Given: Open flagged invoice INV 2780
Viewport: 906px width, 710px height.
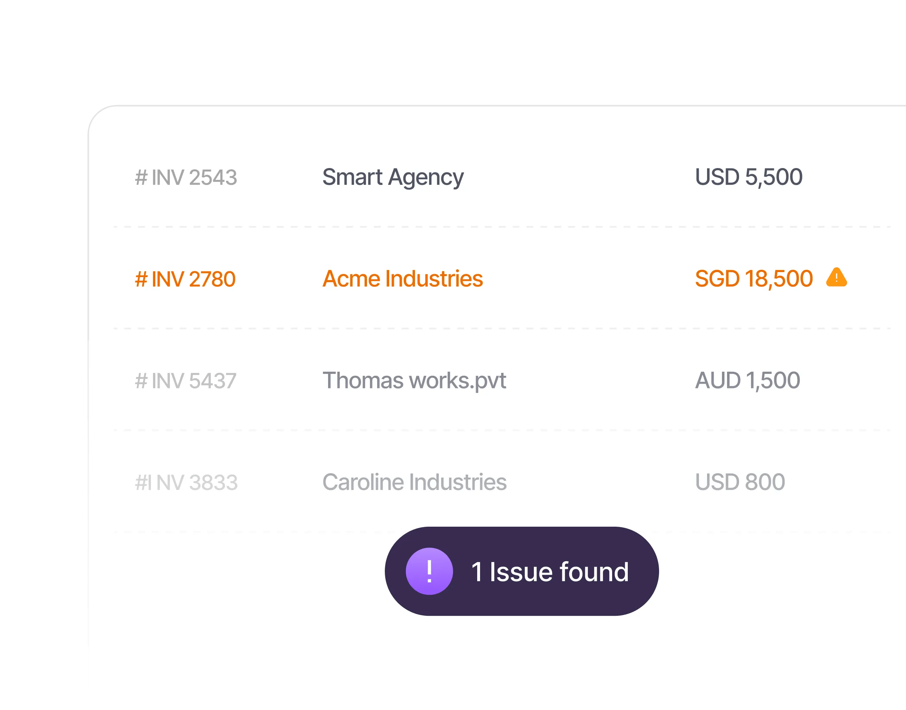Looking at the screenshot, I should coord(185,279).
